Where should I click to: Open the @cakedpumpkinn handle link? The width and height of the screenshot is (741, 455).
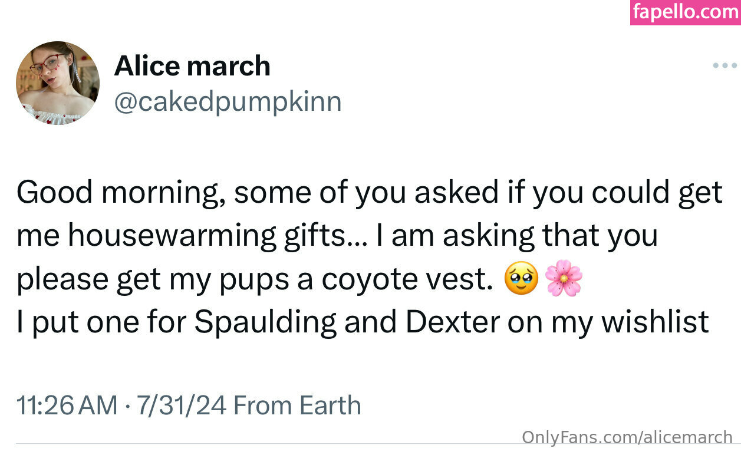[x=228, y=101]
